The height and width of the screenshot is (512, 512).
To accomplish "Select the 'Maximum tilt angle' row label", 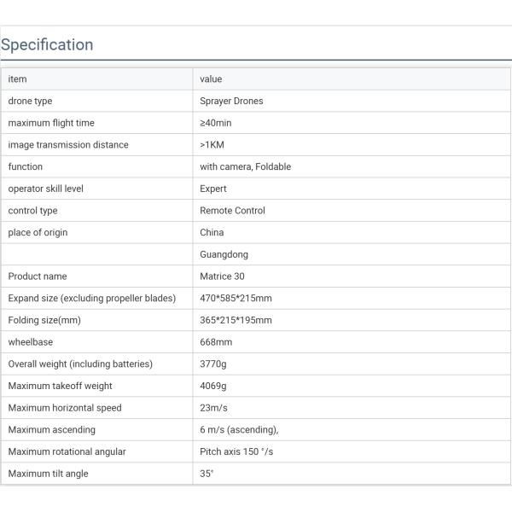I will [48, 474].
